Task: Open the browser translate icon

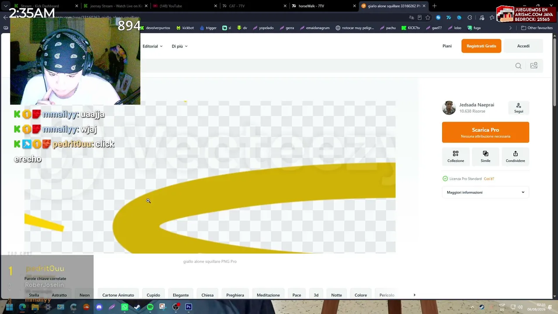Action: click(x=411, y=17)
